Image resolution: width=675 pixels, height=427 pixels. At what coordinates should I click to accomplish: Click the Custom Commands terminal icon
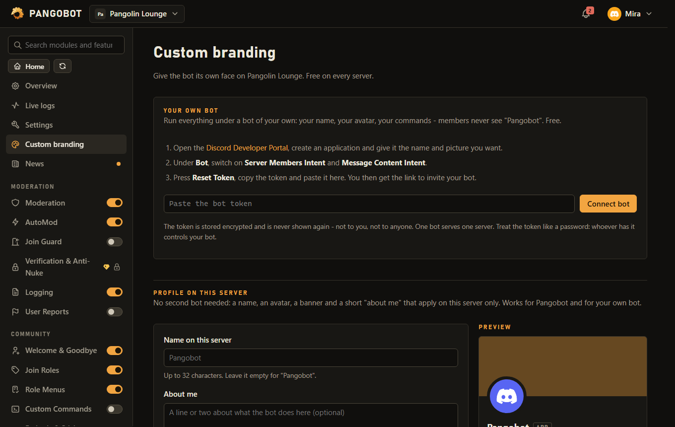coord(15,409)
